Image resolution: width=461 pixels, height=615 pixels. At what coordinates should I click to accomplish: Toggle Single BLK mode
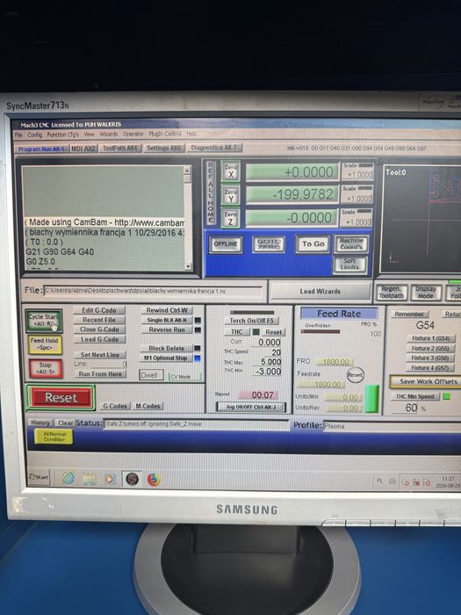click(166, 320)
